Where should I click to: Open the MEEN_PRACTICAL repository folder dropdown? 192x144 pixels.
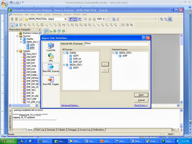(x=66, y=19)
